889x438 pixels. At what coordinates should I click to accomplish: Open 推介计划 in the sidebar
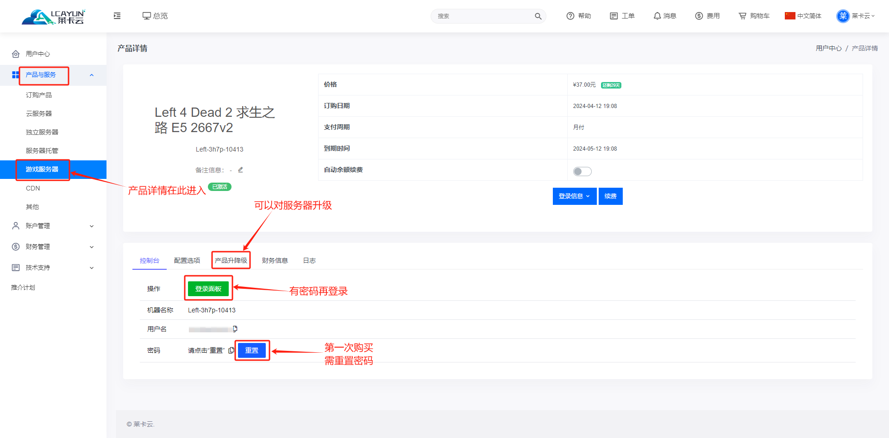pyautogui.click(x=23, y=287)
